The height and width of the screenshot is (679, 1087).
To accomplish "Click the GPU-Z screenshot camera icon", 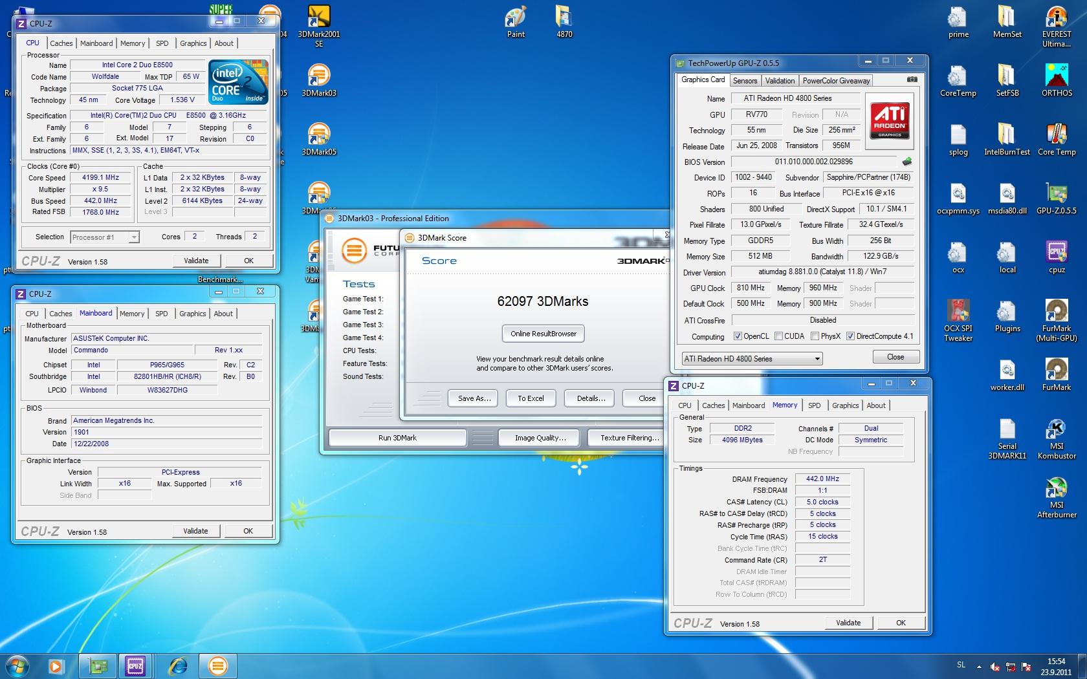I will 912,80.
